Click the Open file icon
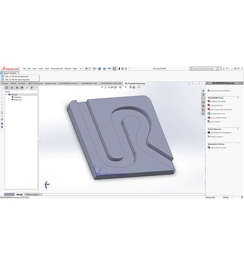Viewport: 244px width, 265px height. coord(94,68)
